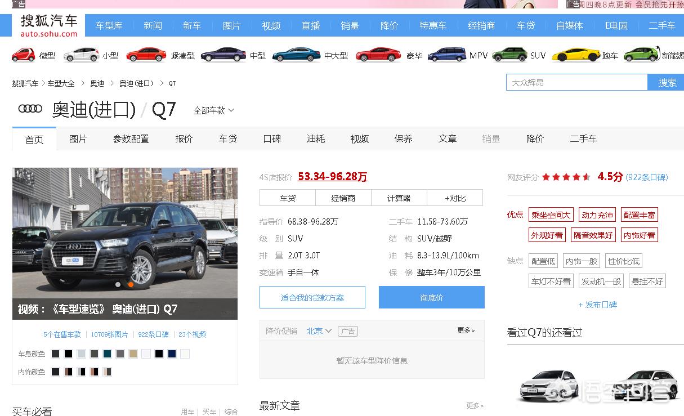
Task: Open 10709张图片 link
Action: click(x=110, y=334)
